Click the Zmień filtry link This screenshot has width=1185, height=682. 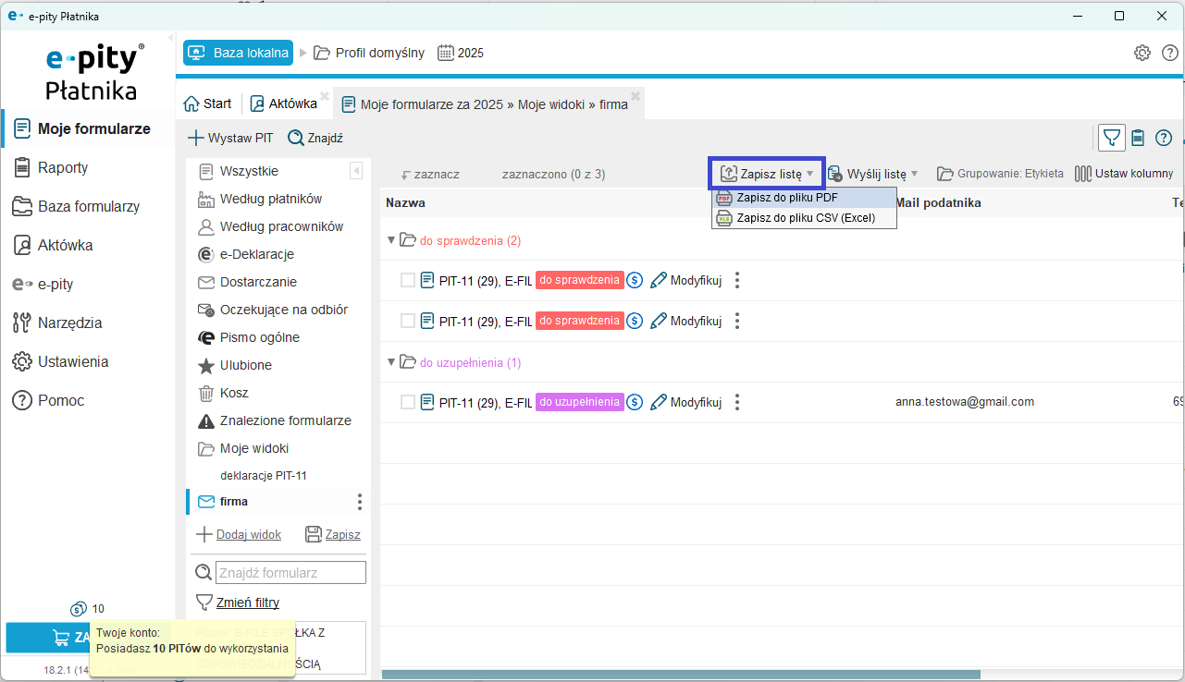[247, 603]
